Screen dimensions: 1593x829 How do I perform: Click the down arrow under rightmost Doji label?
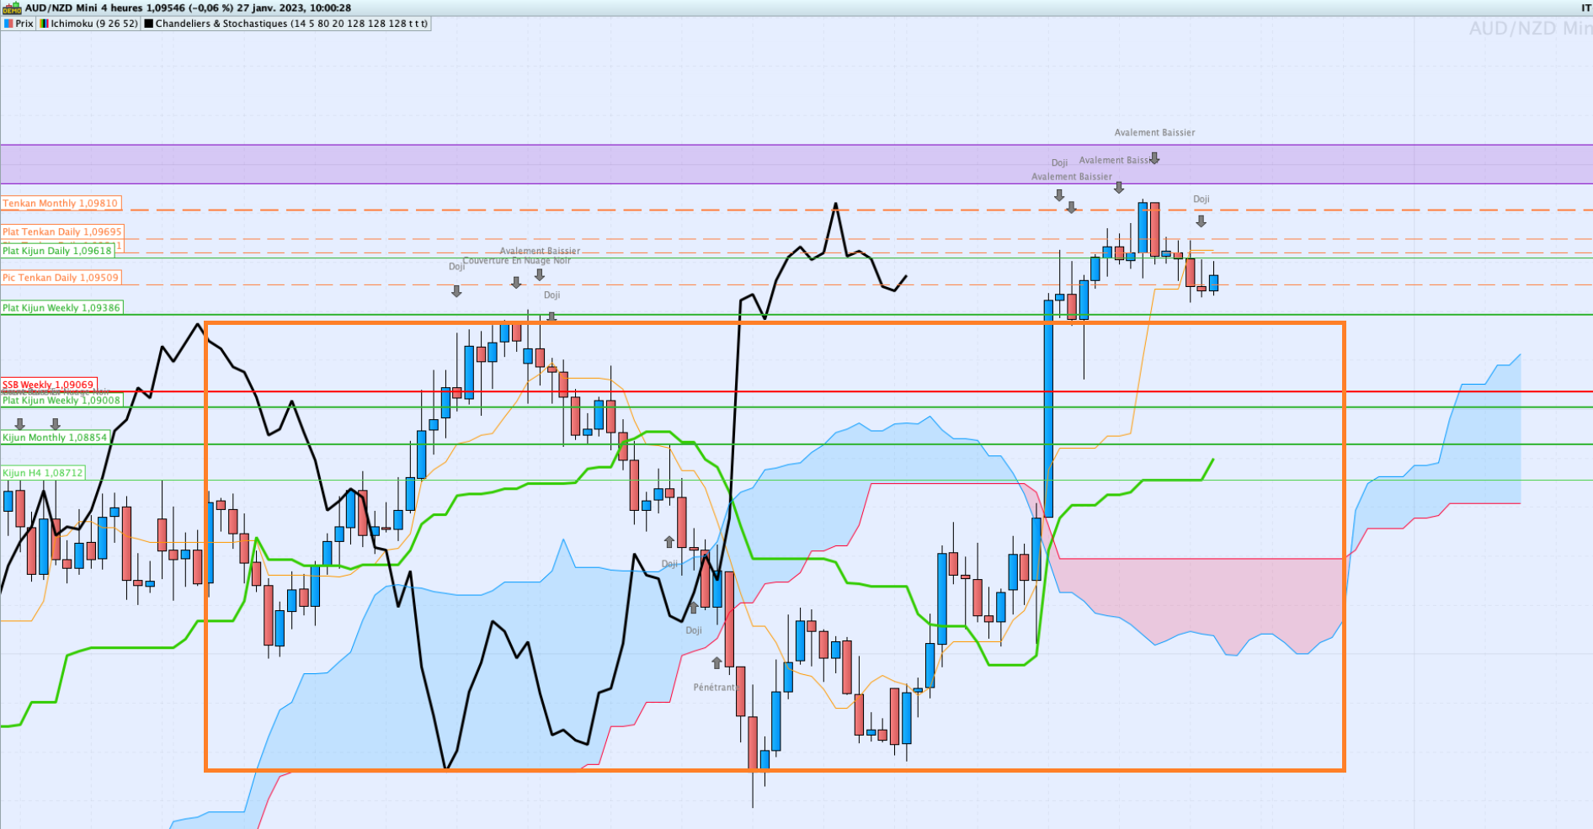click(x=1201, y=221)
